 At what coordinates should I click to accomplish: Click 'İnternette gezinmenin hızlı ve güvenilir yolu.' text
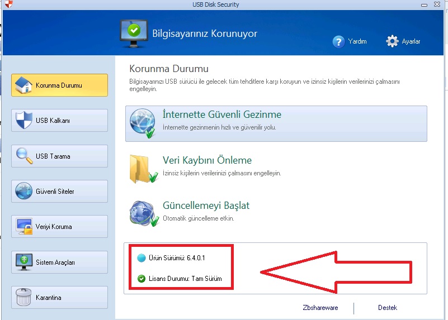pos(219,127)
